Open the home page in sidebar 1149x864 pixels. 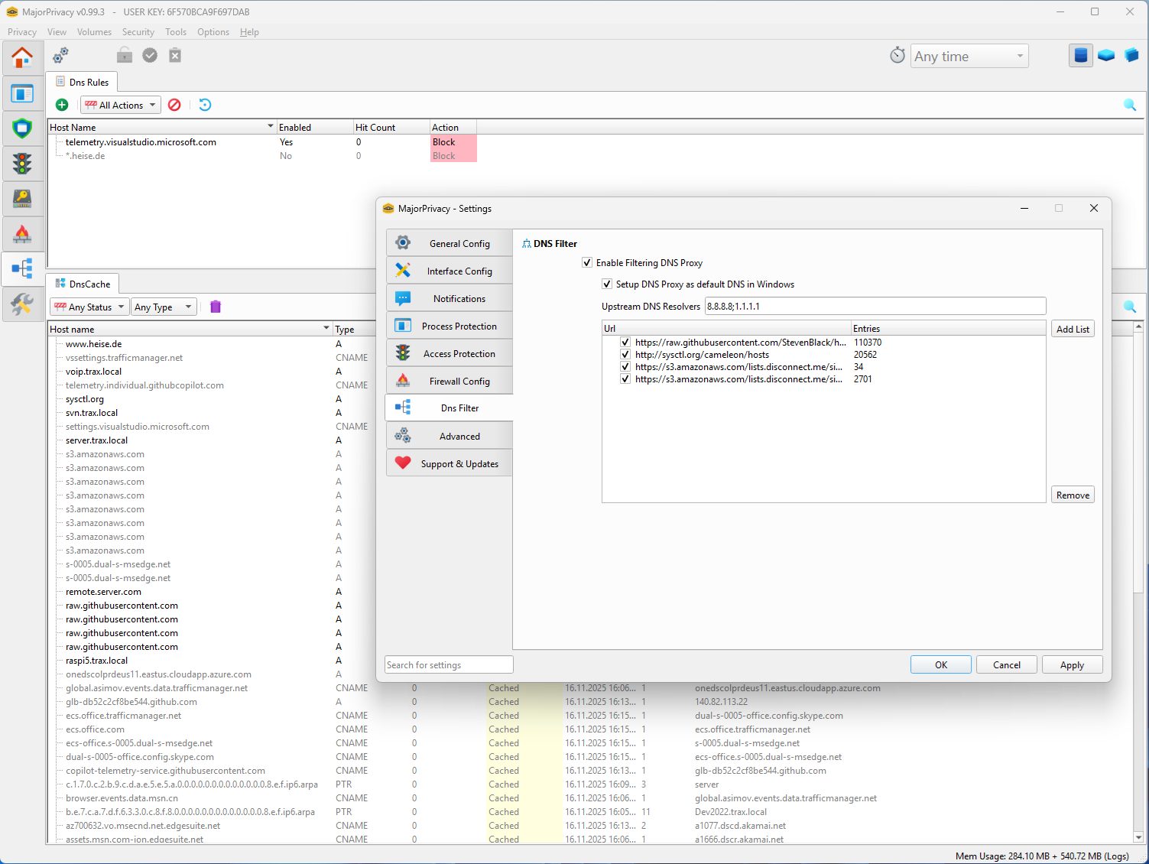(22, 57)
